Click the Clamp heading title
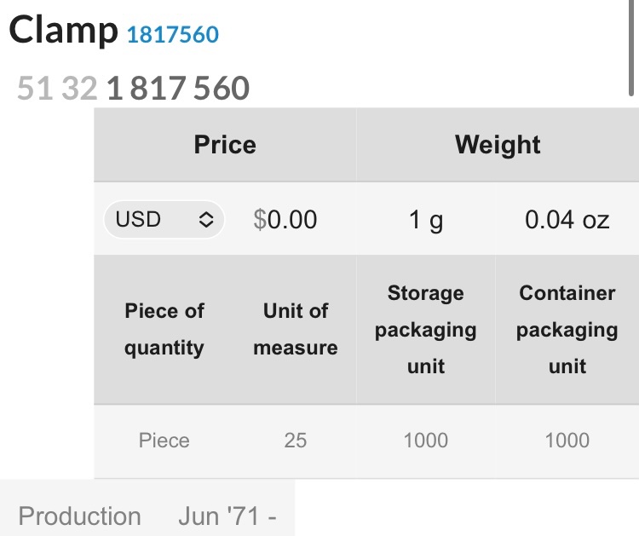639x536 pixels. (63, 31)
